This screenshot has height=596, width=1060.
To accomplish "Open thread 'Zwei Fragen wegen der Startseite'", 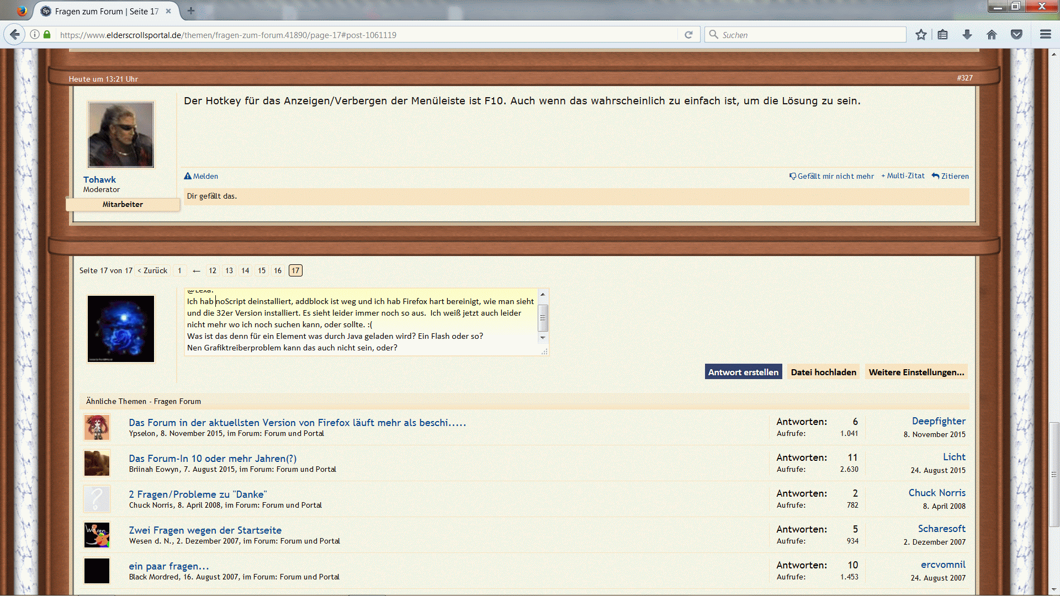I will [205, 530].
